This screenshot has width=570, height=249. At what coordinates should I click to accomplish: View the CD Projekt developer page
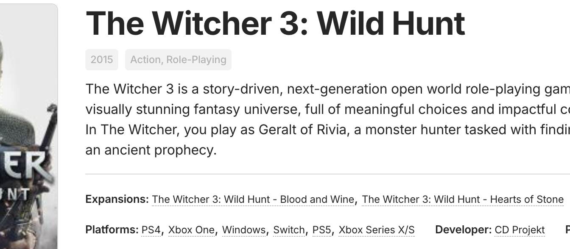click(x=520, y=230)
